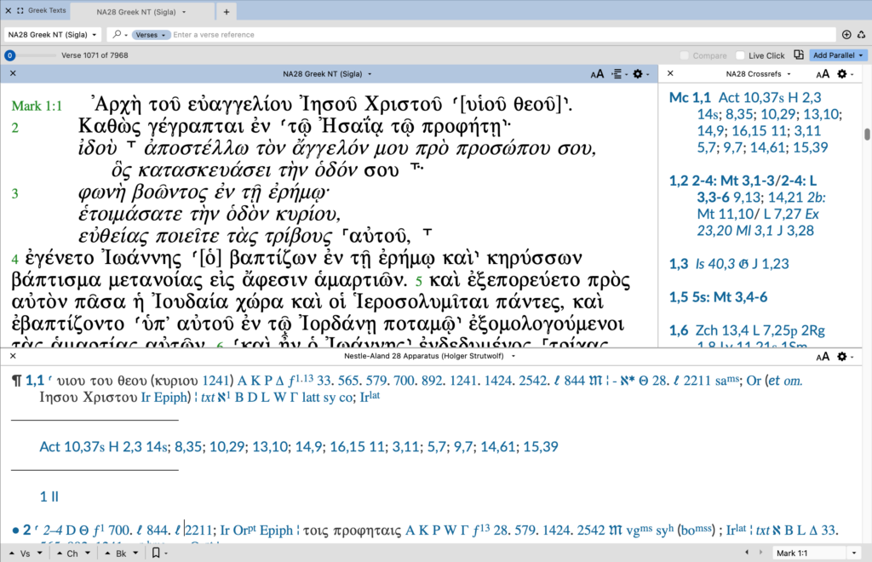Viewport: 872px width, 562px height.
Task: Open a new tab with the plus button
Action: click(x=227, y=12)
